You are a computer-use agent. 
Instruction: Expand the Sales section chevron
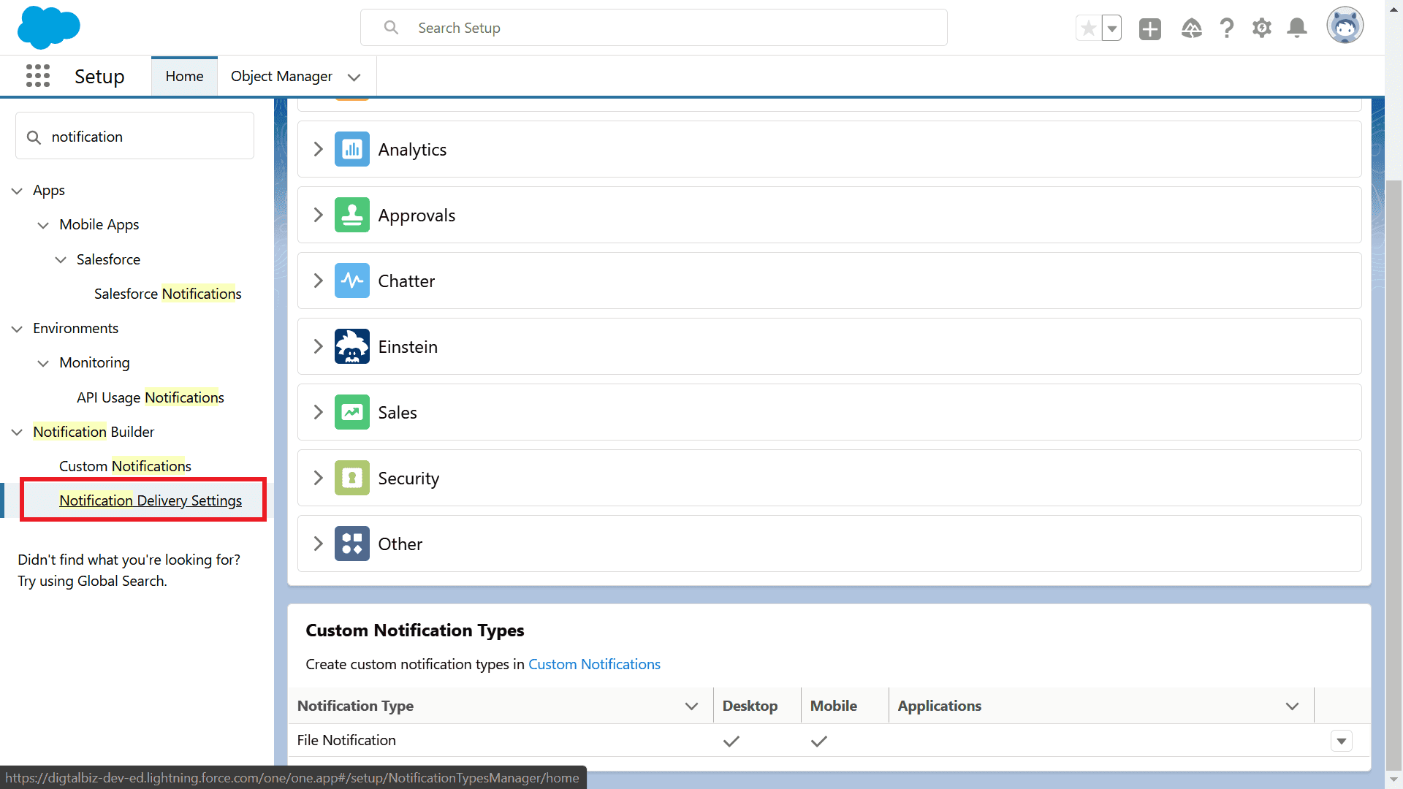(318, 412)
